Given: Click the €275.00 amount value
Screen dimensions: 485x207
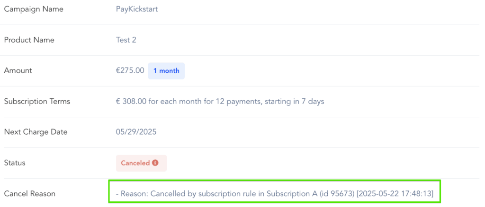Looking at the screenshot, I should (130, 71).
